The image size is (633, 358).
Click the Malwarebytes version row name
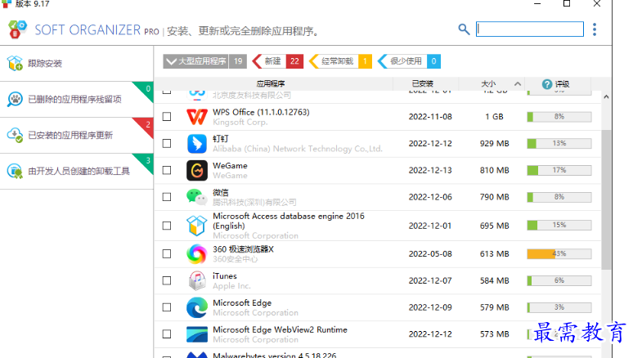coord(275,356)
